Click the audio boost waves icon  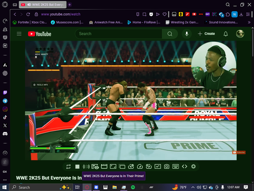tap(86, 167)
